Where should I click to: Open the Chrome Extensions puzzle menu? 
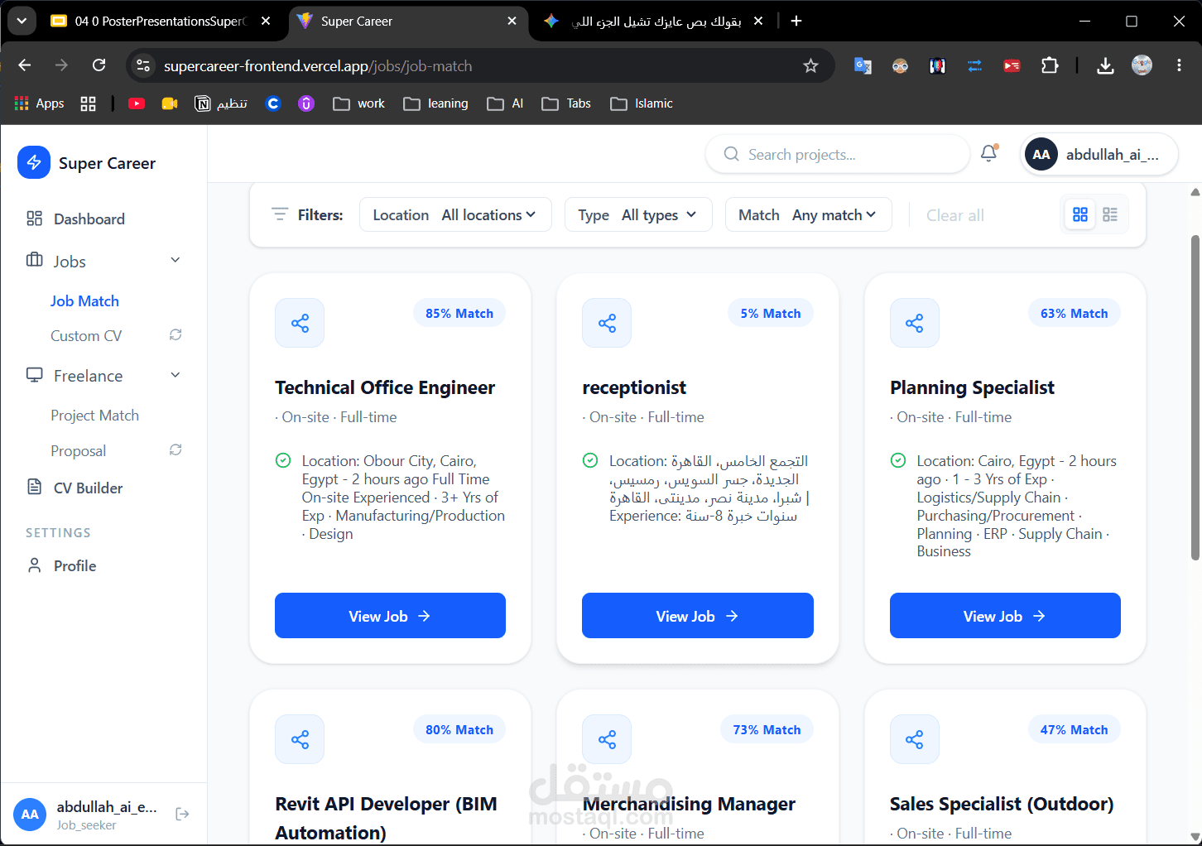pyautogui.click(x=1050, y=65)
